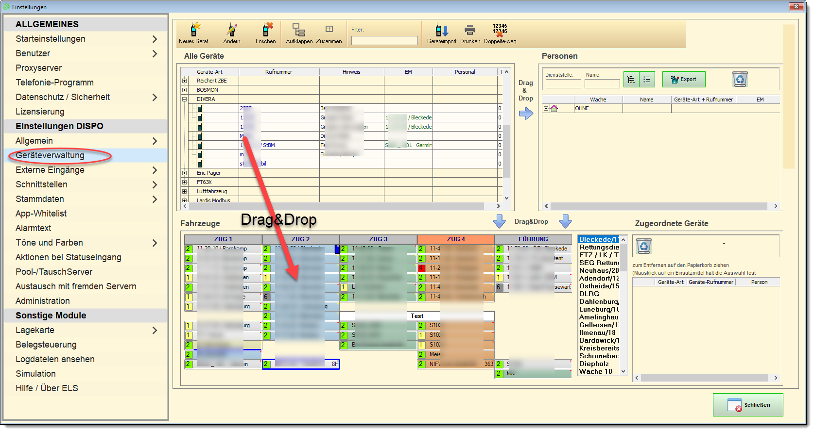The height and width of the screenshot is (432, 814).
Task: Click the Drucken printer icon
Action: coord(469,31)
